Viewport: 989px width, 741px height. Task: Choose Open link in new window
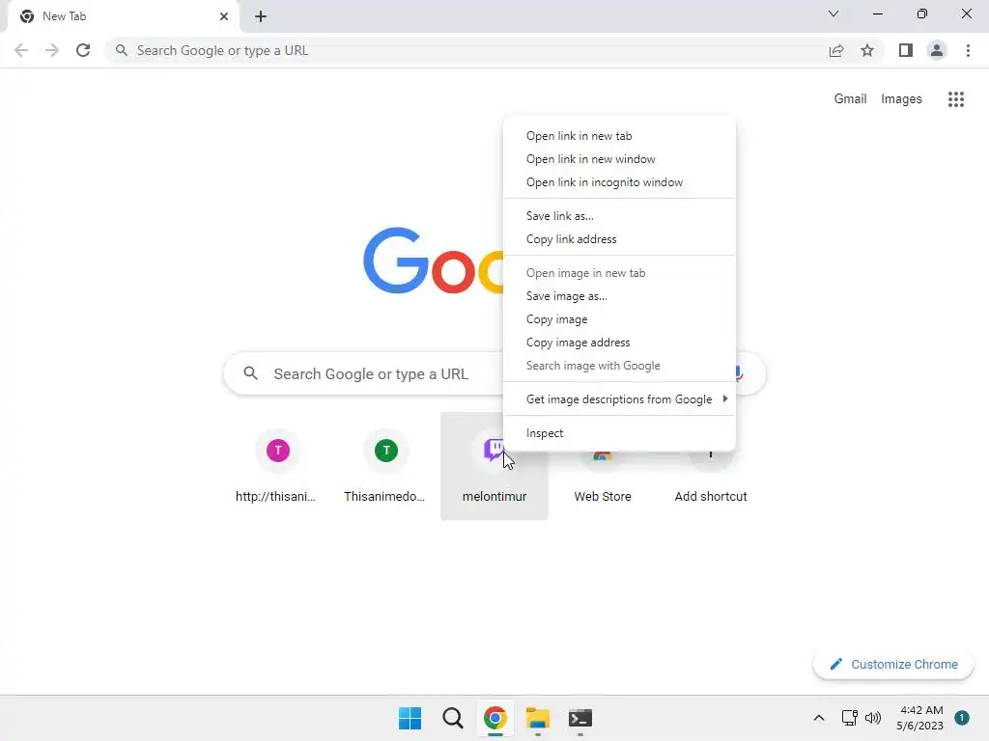pyautogui.click(x=619, y=159)
